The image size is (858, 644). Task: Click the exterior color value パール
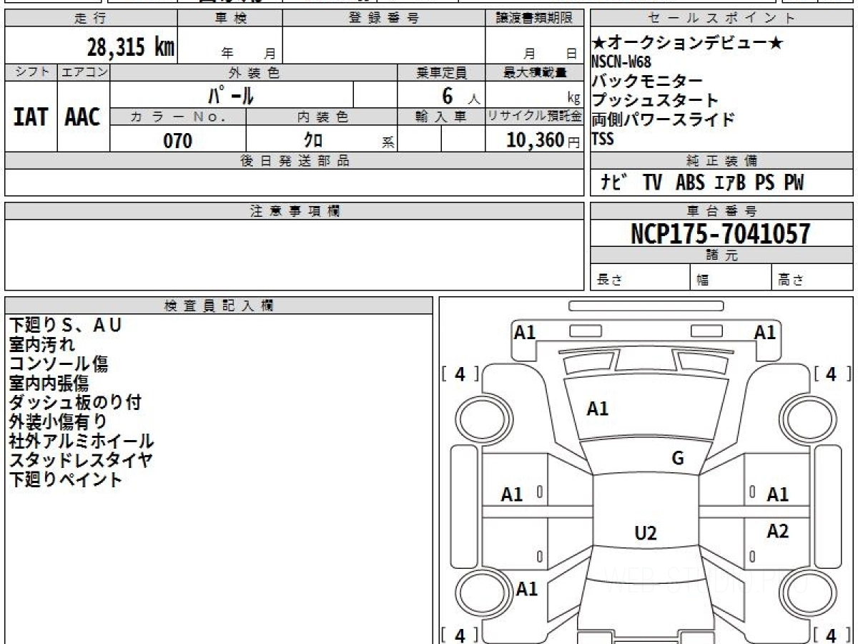point(231,94)
